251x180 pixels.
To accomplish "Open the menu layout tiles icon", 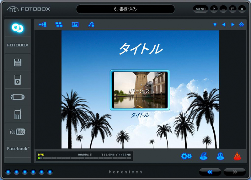I will pos(59,25).
